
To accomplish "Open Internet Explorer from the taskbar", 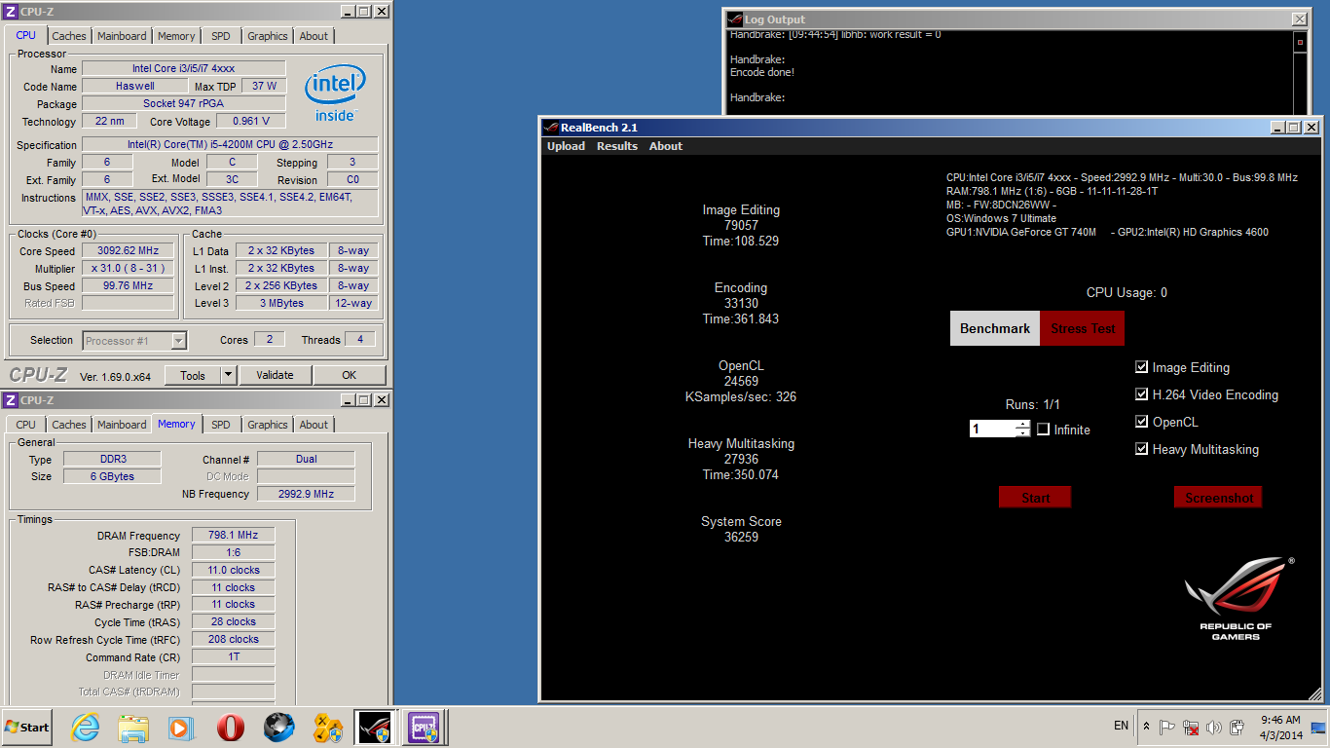I will [x=86, y=728].
